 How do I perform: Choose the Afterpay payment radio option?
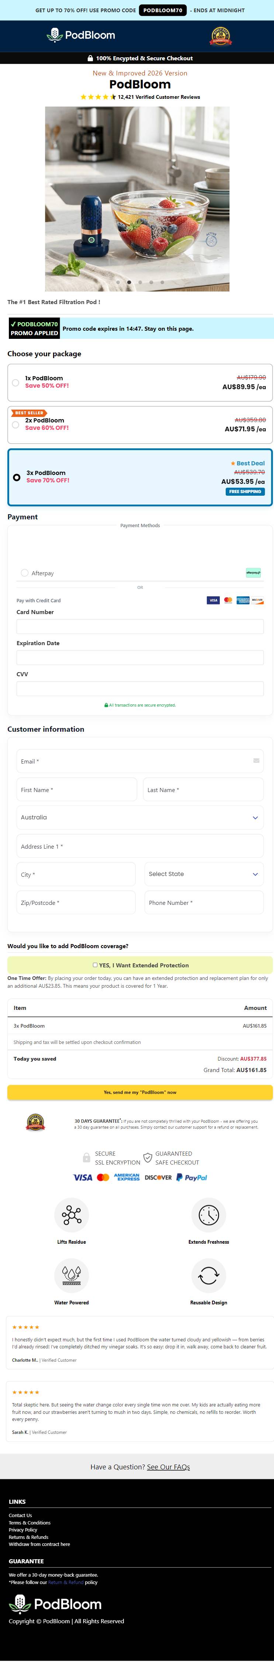(25, 572)
